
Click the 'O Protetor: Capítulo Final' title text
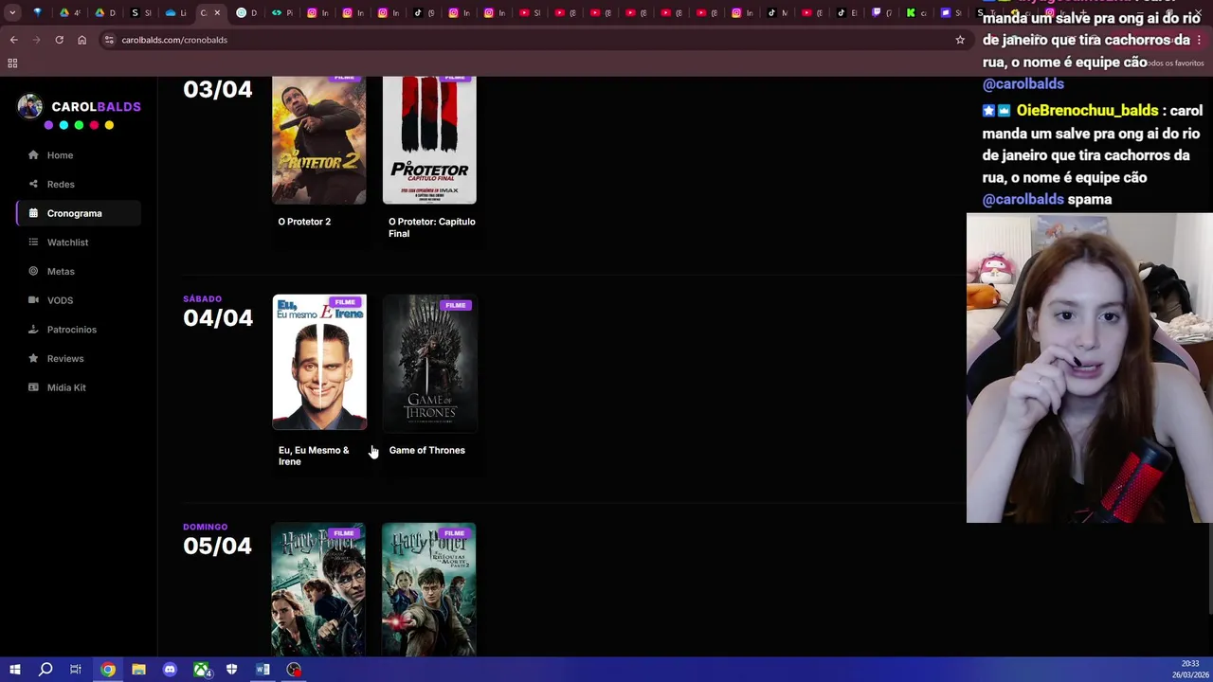431,227
